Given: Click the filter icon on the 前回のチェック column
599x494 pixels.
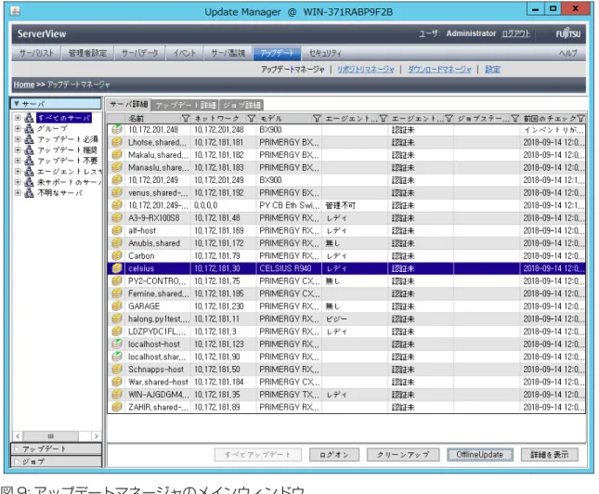Looking at the screenshot, I should 580,119.
